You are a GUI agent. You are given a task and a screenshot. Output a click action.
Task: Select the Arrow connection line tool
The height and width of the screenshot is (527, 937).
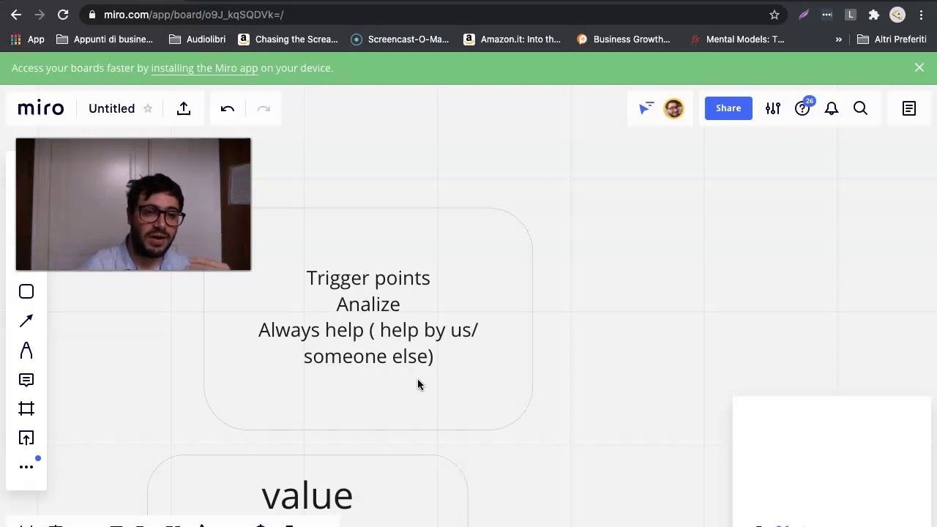26,321
